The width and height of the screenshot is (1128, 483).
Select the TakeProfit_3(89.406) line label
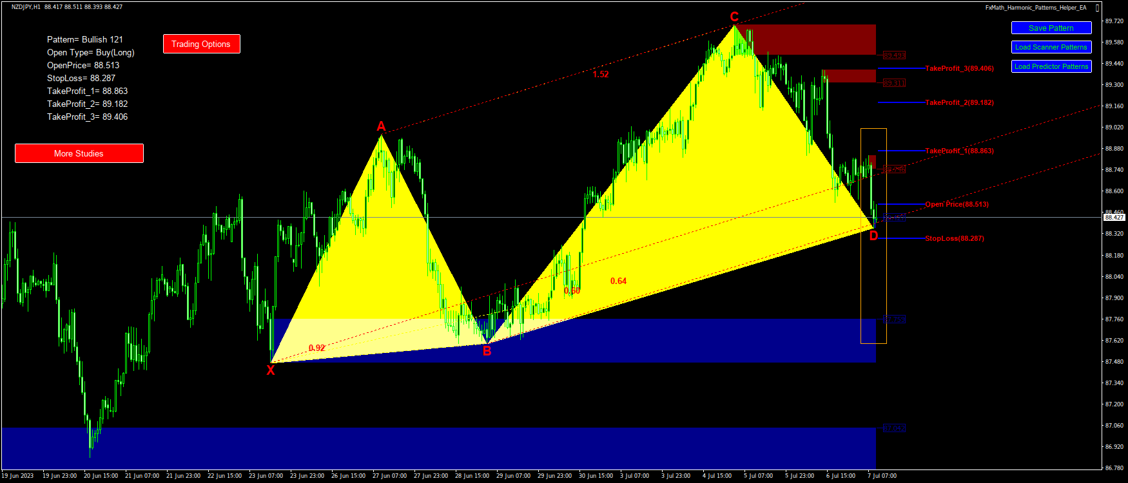point(959,68)
